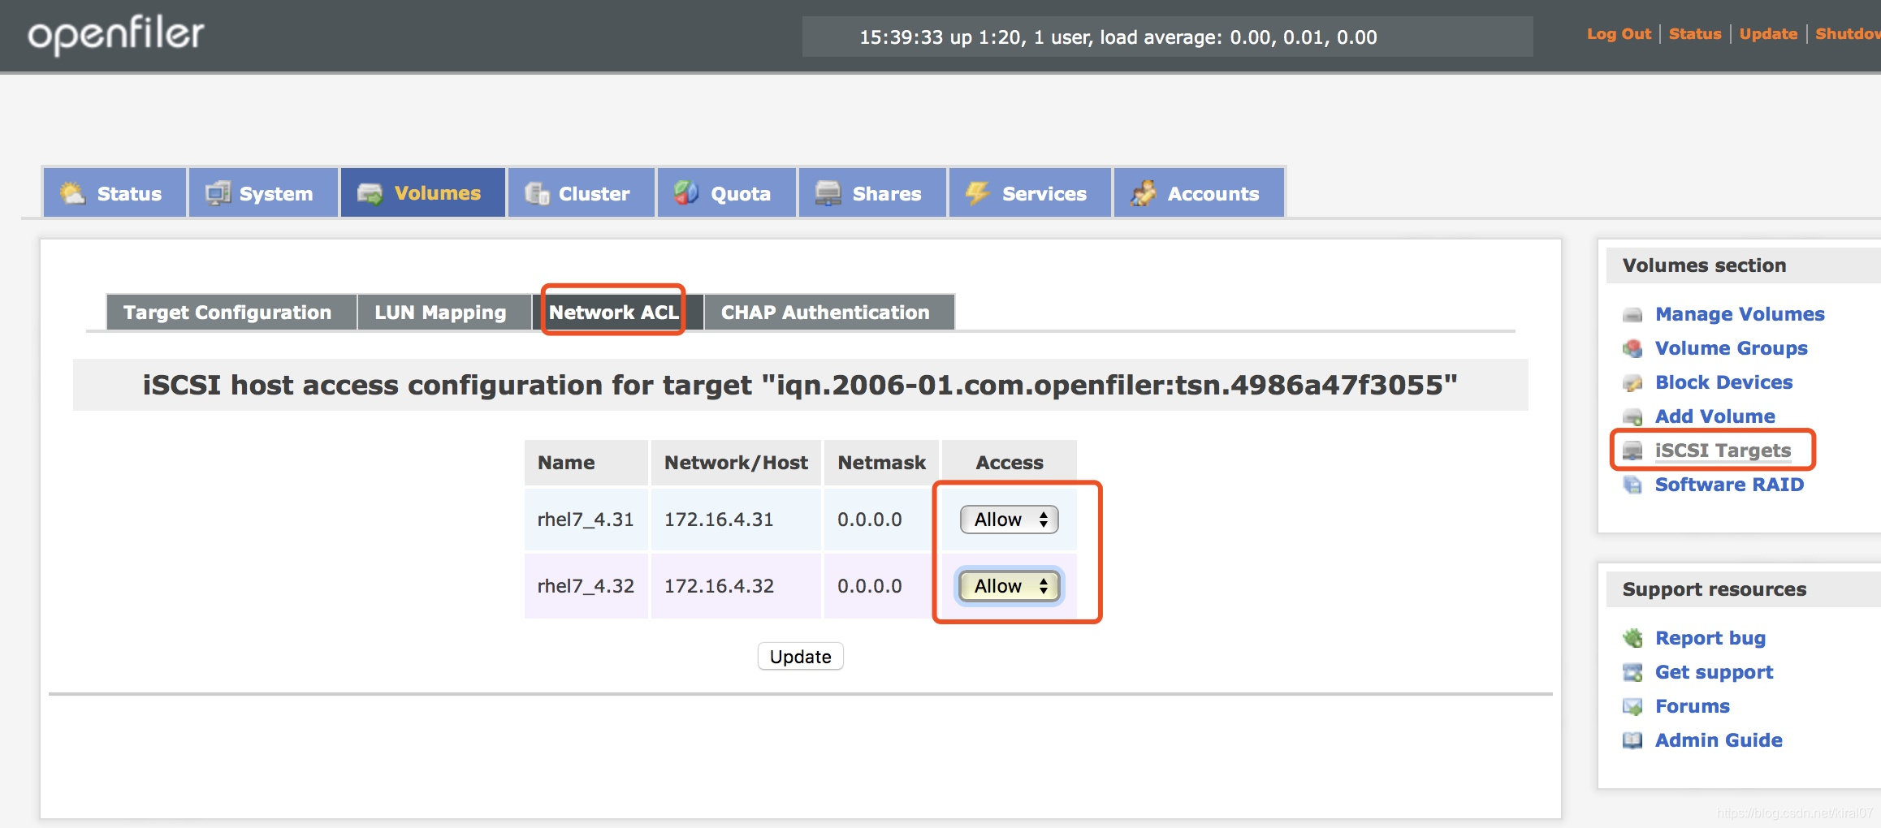Viewport: 1881px width, 828px height.
Task: Click the uptime load average status text
Action: pyautogui.click(x=1118, y=37)
